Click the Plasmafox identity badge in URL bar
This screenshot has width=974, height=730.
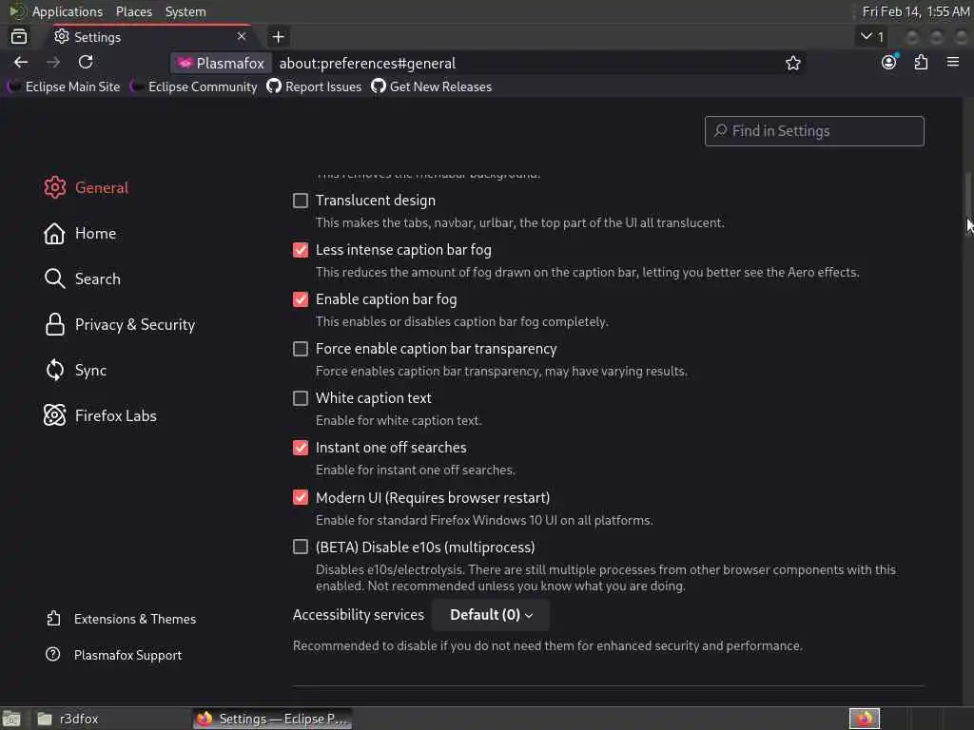point(221,64)
